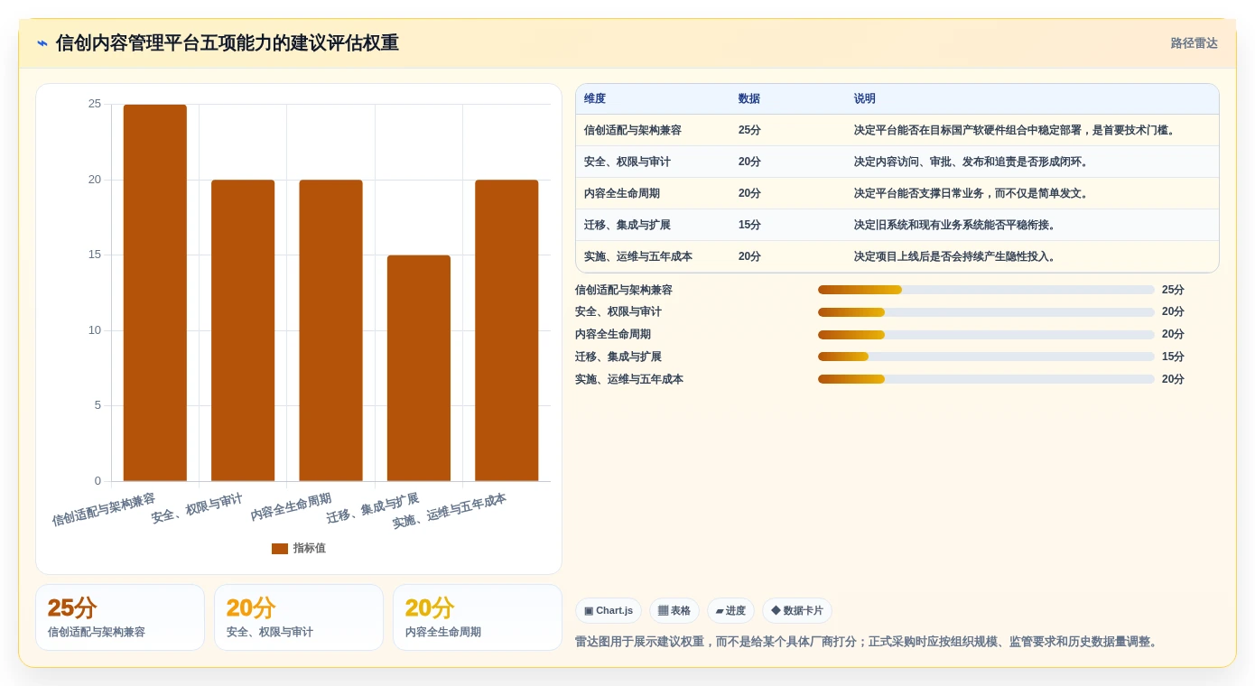
Task: Click the 说明 column header
Action: coord(865,99)
